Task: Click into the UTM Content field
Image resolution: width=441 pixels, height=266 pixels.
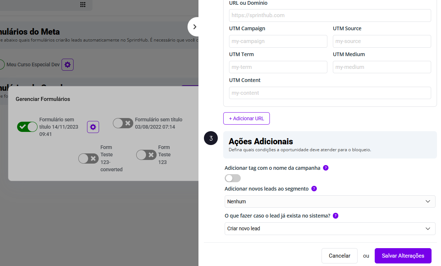Action: 330,93
